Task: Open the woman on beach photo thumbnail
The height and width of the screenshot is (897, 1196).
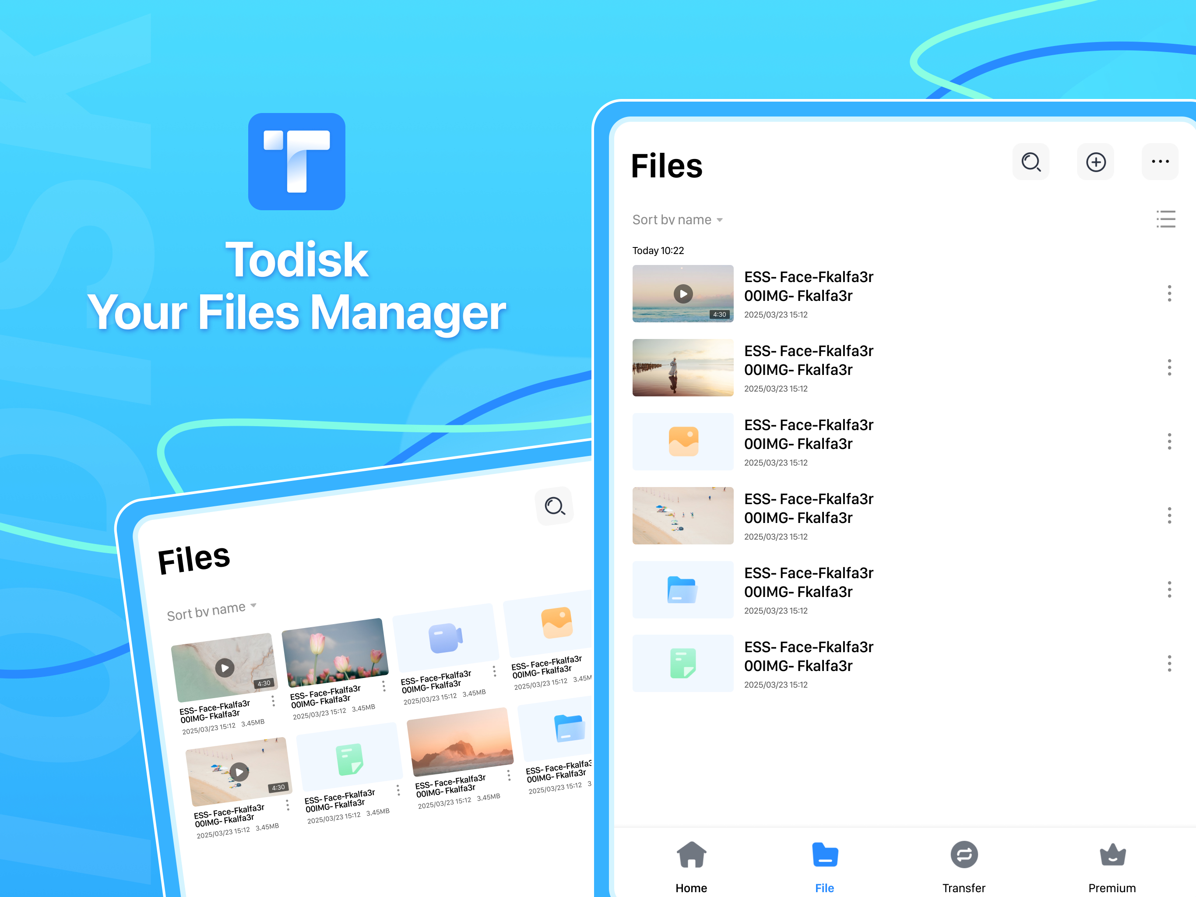Action: click(x=683, y=368)
